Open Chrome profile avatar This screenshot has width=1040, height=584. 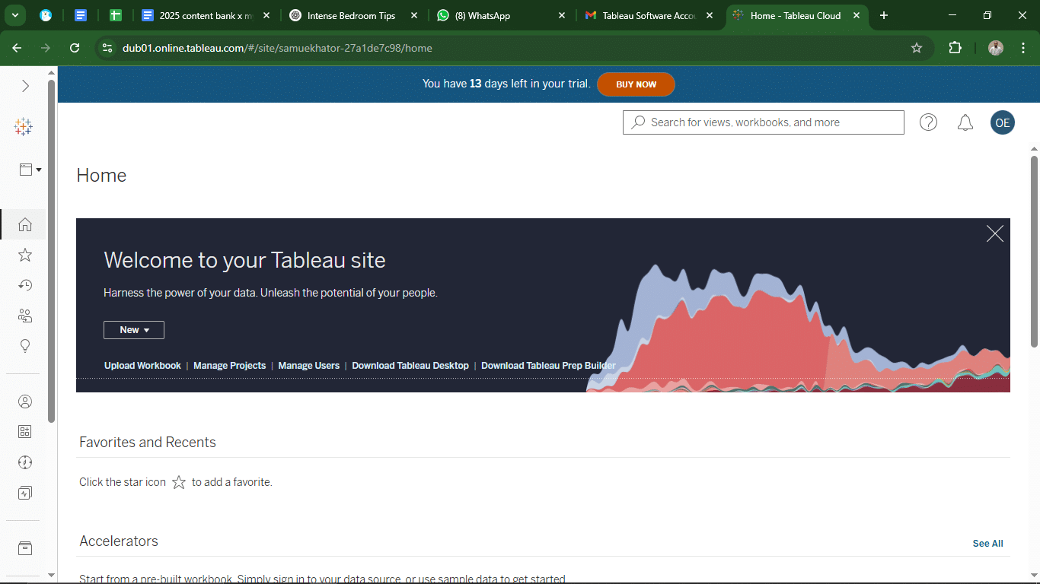point(996,48)
